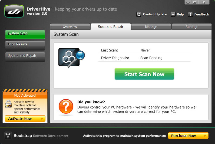215x144 pixels.
Task: Open Scan Results in the sidebar
Action: (25, 45)
